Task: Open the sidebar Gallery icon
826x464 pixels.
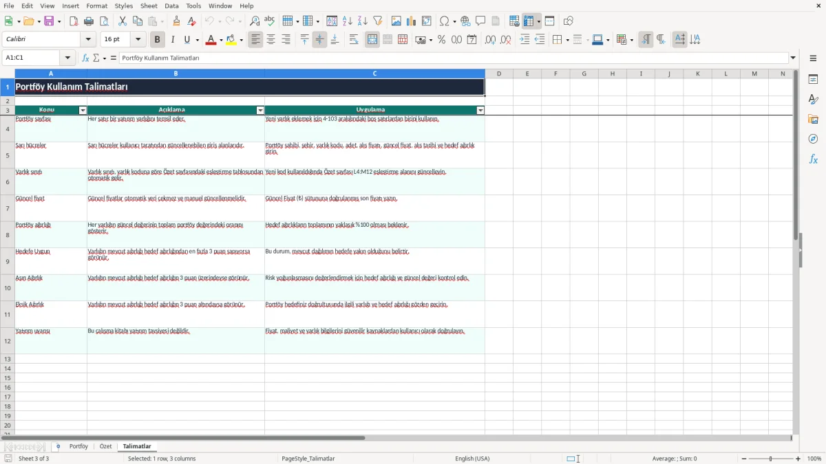Action: [813, 120]
